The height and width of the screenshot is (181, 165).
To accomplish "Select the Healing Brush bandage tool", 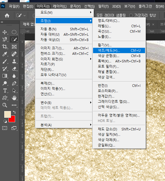I will click(14, 54).
